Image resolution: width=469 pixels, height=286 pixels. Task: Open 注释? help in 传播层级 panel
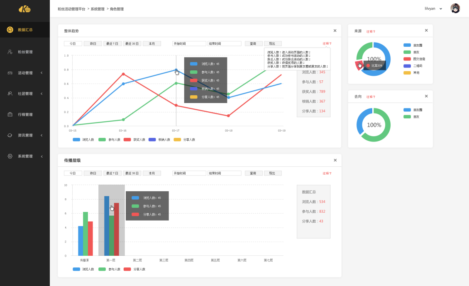tap(327, 173)
